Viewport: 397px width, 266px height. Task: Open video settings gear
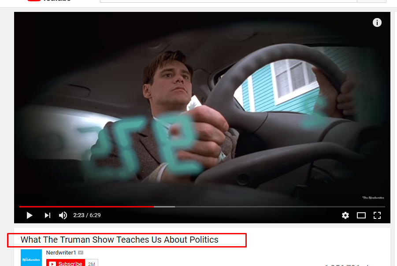pos(345,215)
